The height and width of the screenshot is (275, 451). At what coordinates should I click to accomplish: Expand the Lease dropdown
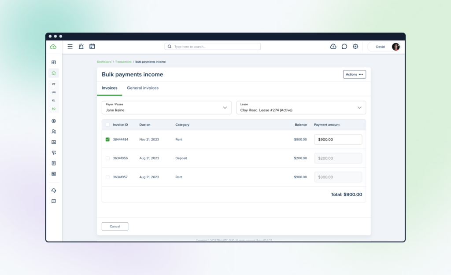[301, 107]
